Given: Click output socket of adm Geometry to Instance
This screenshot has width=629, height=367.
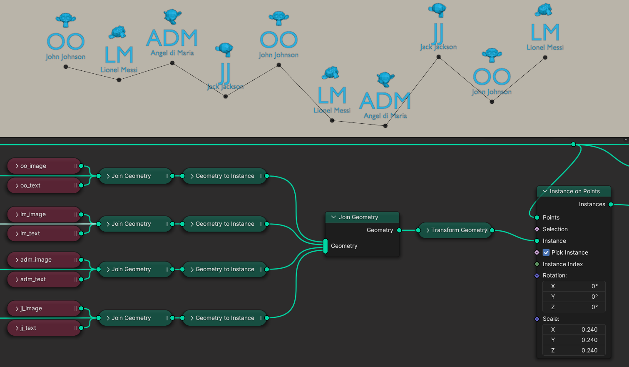Looking at the screenshot, I should tap(267, 269).
